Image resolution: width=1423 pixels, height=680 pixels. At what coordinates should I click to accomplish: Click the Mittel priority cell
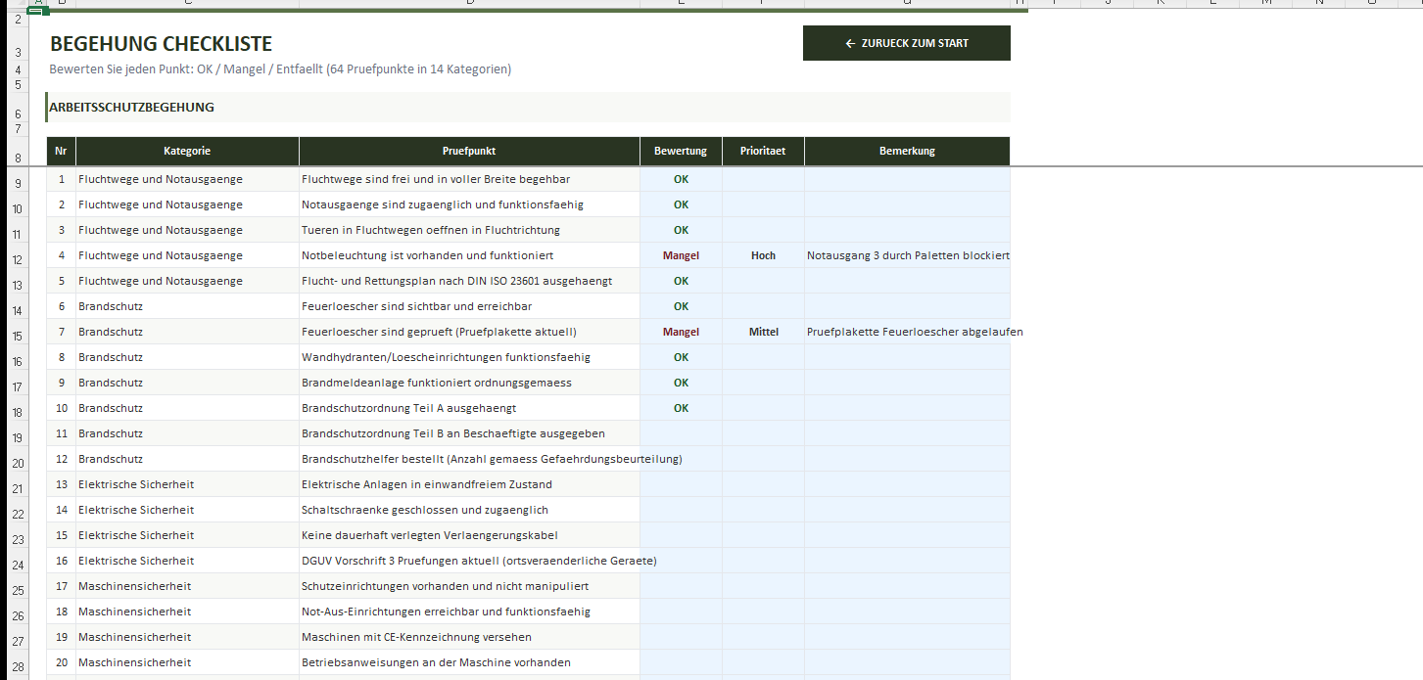(763, 332)
